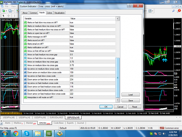This screenshot has width=182, height=137.
Task: Expand the Profiles dropdown arrow
Action: coord(13,11)
